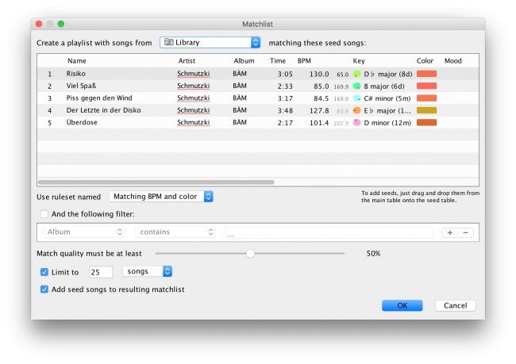The width and height of the screenshot is (516, 364).
Task: Click the key text 'D minor (12m)'
Action: coord(387,123)
